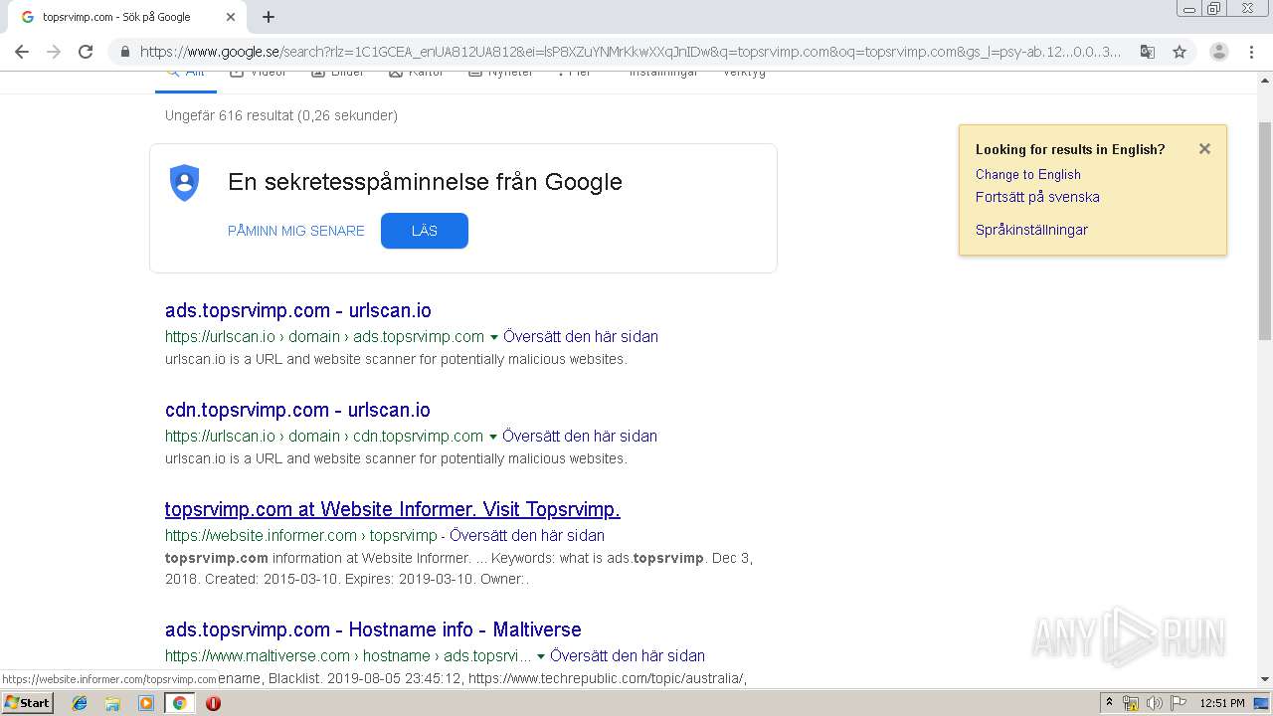The height and width of the screenshot is (716, 1273).
Task: Show hidden system tray icons
Action: (1109, 703)
